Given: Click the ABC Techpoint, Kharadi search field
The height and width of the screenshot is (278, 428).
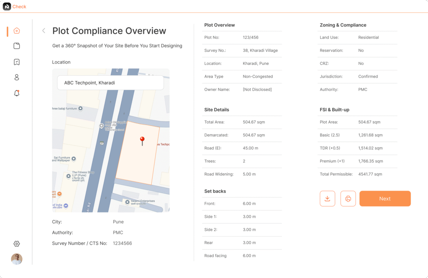Looking at the screenshot, I should coord(110,83).
